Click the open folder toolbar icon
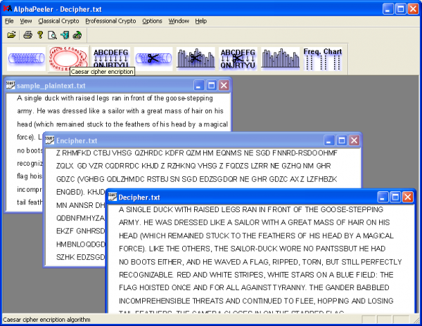The width and height of the screenshot is (422, 326). coord(11,35)
